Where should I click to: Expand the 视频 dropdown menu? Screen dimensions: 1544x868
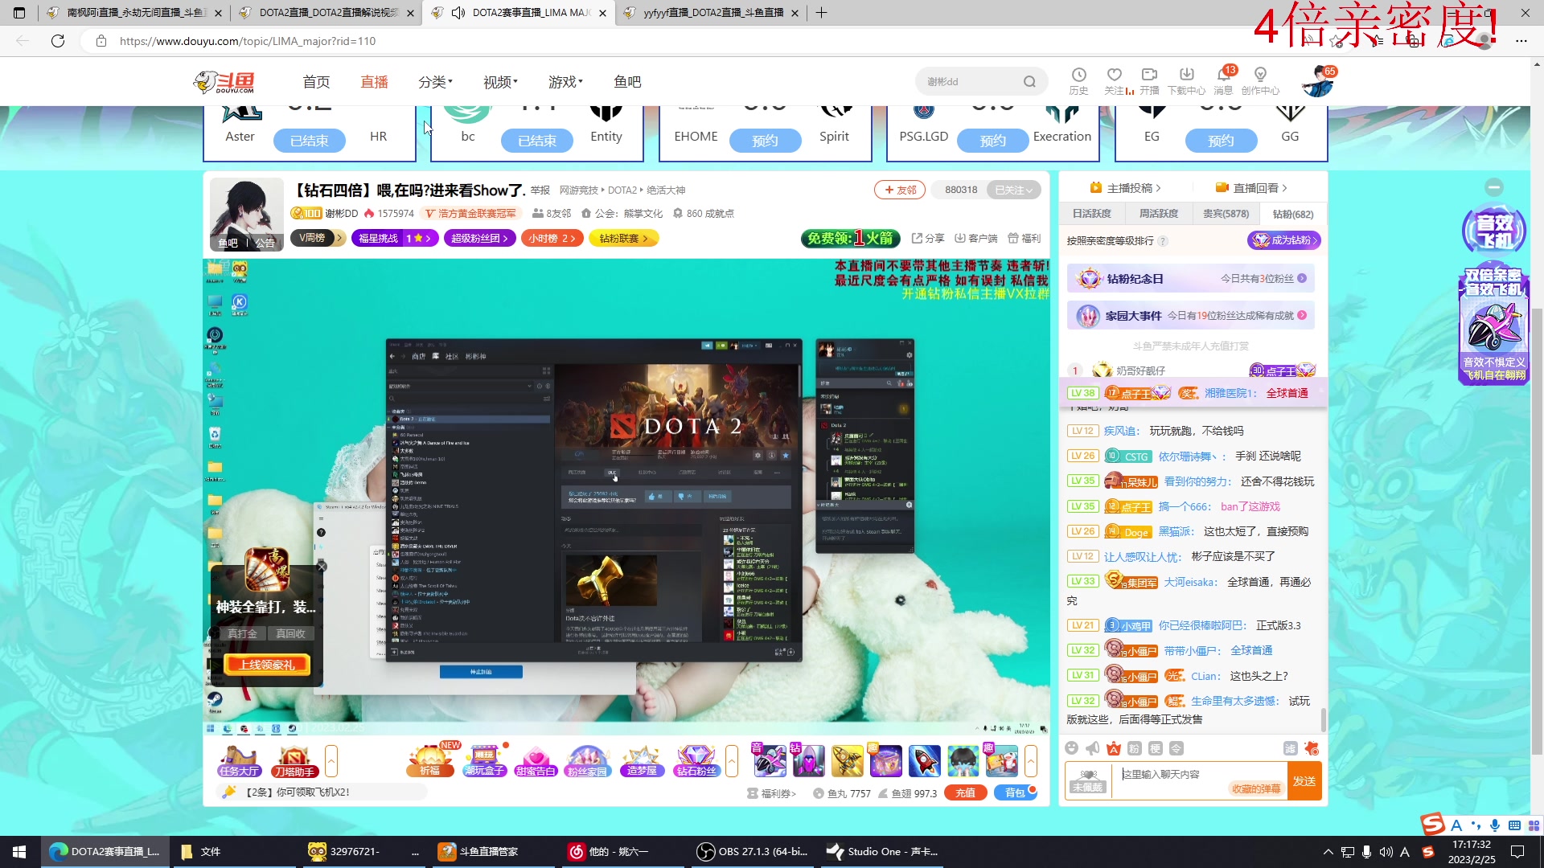(500, 82)
